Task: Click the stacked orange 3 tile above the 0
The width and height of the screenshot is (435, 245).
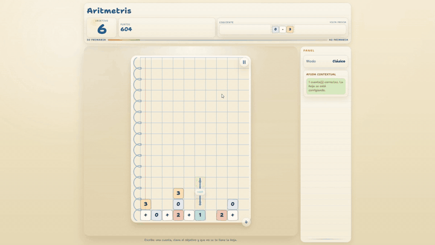Action: [x=178, y=193]
